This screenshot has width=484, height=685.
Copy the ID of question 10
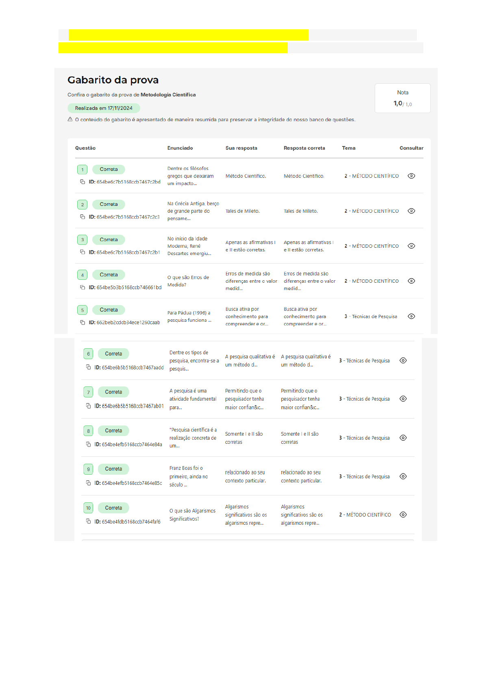88,521
